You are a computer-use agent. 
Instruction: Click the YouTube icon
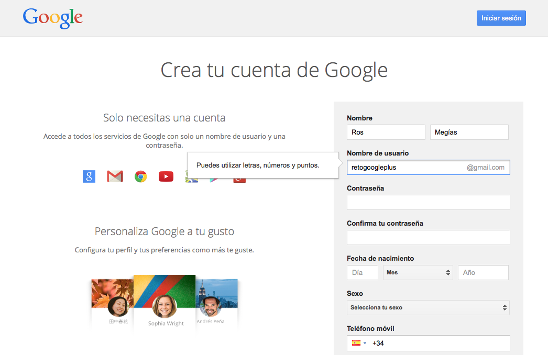[x=166, y=176]
